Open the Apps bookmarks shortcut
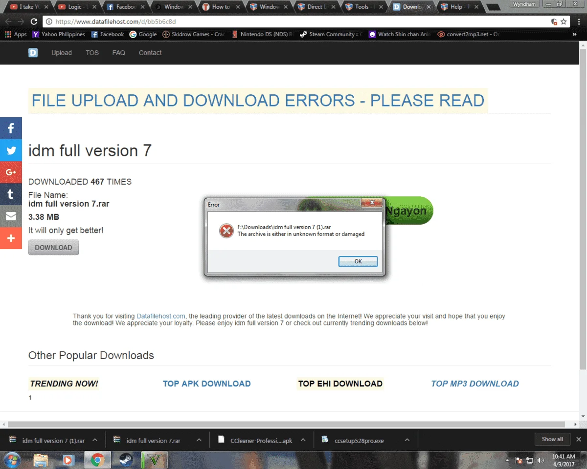The image size is (587, 469). click(16, 34)
